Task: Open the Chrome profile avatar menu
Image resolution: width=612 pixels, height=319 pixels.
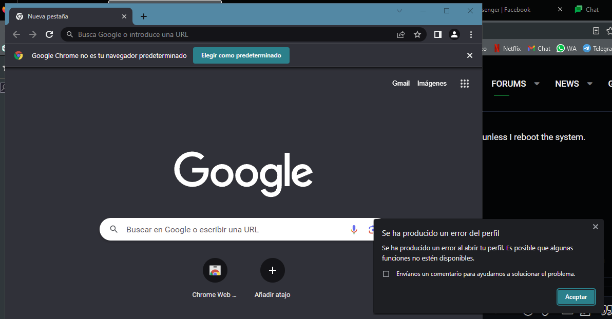Action: click(x=454, y=34)
